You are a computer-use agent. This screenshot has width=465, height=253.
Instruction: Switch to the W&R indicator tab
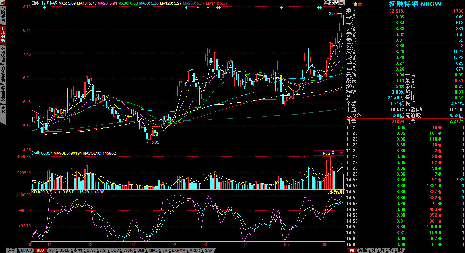(x=128, y=250)
